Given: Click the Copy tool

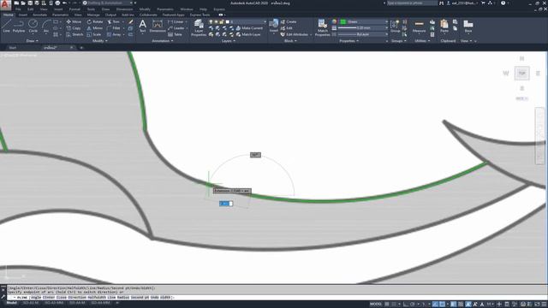Looking at the screenshot, I should click(74, 28).
